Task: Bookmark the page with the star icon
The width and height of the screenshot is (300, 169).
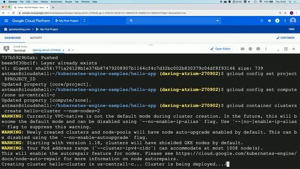Action: pyautogui.click(x=285, y=13)
